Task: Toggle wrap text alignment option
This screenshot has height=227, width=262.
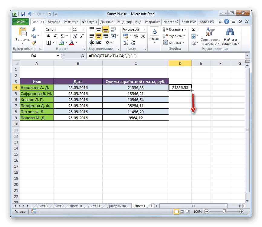Action: [113, 29]
